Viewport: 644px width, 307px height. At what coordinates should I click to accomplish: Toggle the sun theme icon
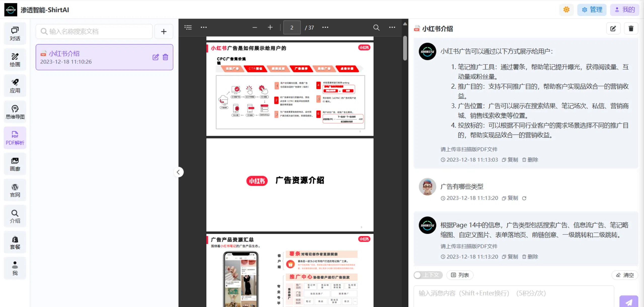[x=566, y=10]
